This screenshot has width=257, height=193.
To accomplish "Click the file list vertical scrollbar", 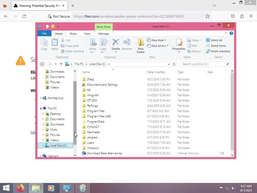I will [232, 111].
